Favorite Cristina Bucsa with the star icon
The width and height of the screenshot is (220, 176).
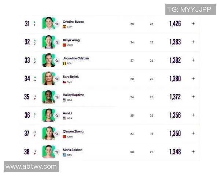tap(57, 24)
